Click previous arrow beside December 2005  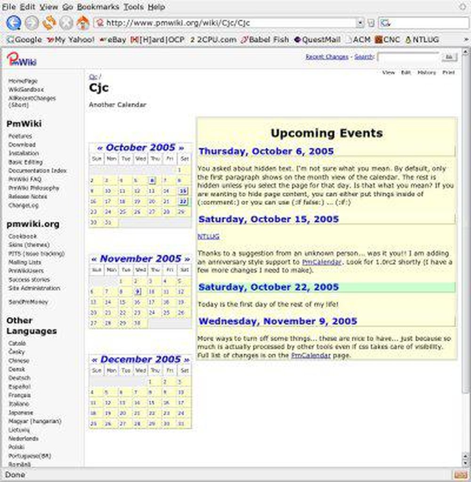pos(95,360)
